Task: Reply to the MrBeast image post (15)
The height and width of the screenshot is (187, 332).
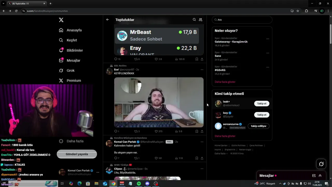Action: (x=117, y=59)
